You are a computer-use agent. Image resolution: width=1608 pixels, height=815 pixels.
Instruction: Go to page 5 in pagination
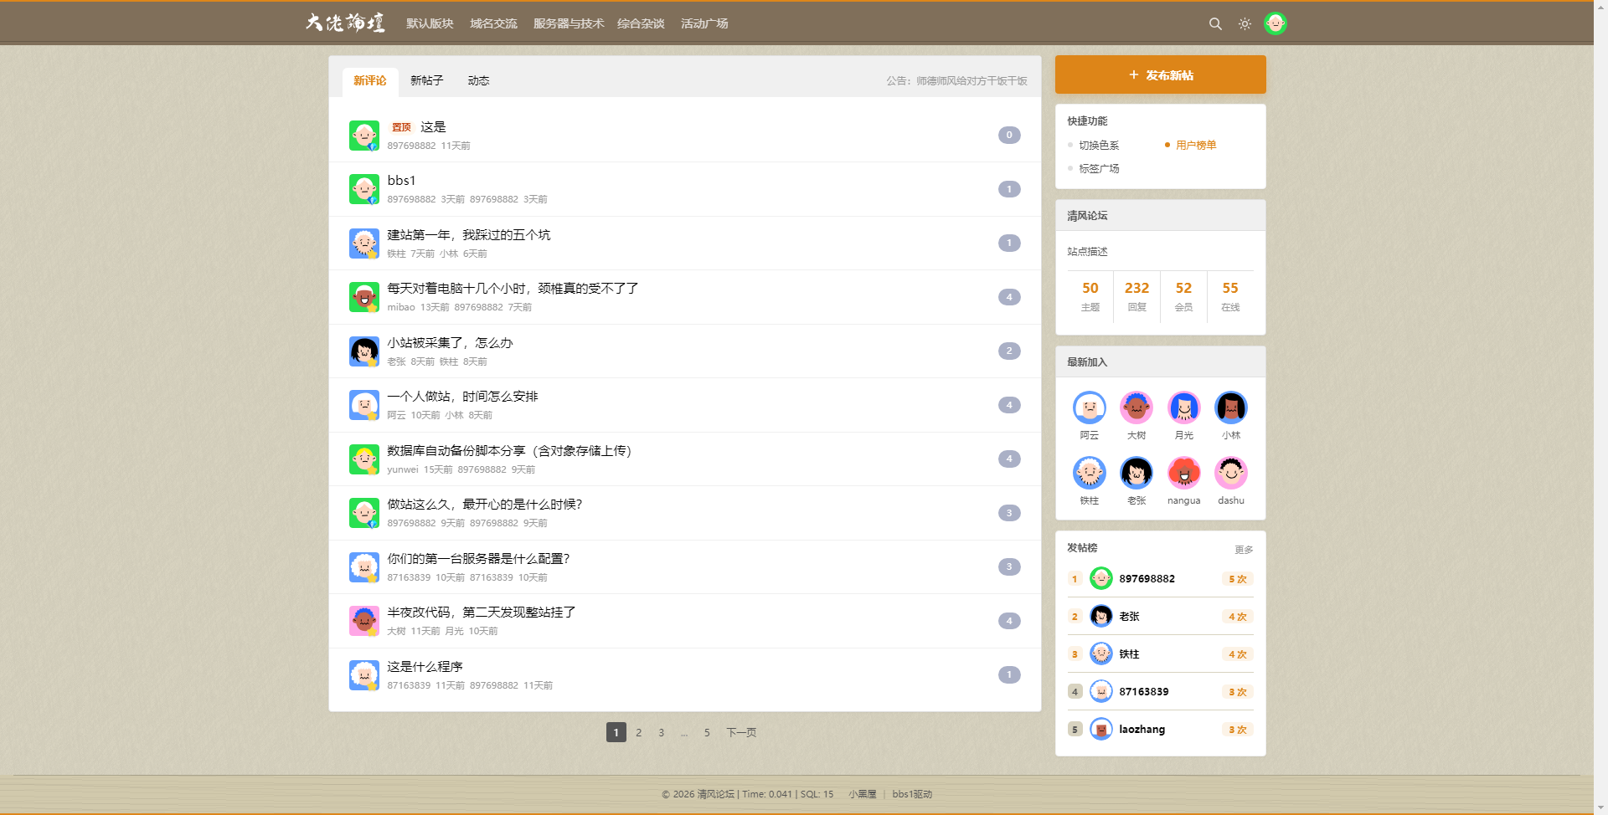(x=707, y=733)
